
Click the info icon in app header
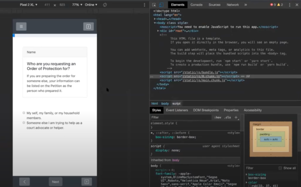pos(88,27)
